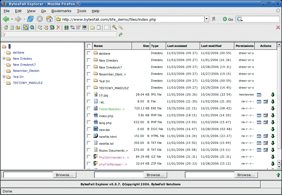Click the download arrow for new.doc
This screenshot has height=195, width=282.
(273, 129)
